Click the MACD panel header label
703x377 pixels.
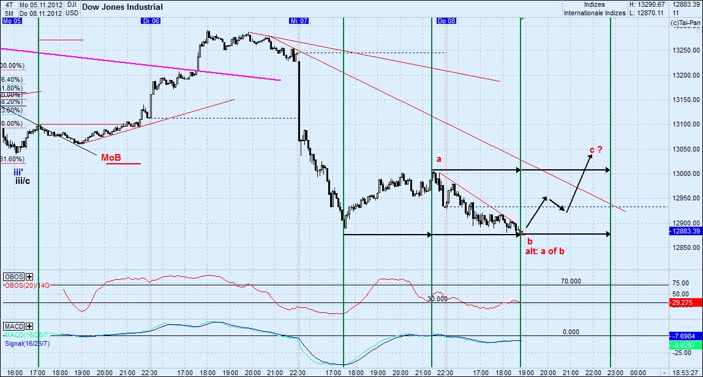[15, 327]
